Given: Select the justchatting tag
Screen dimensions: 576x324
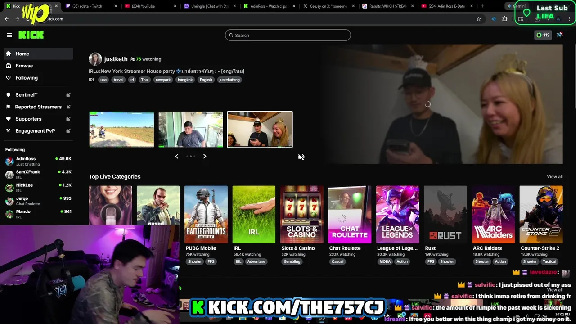Looking at the screenshot, I should point(229,80).
